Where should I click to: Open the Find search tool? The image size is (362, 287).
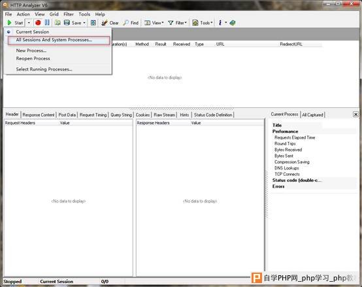coord(131,23)
